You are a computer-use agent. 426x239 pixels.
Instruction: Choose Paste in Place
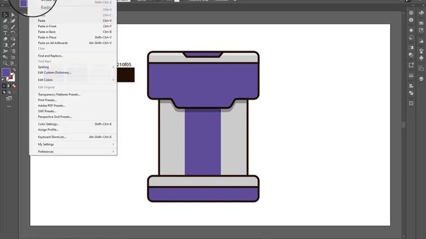(74, 37)
